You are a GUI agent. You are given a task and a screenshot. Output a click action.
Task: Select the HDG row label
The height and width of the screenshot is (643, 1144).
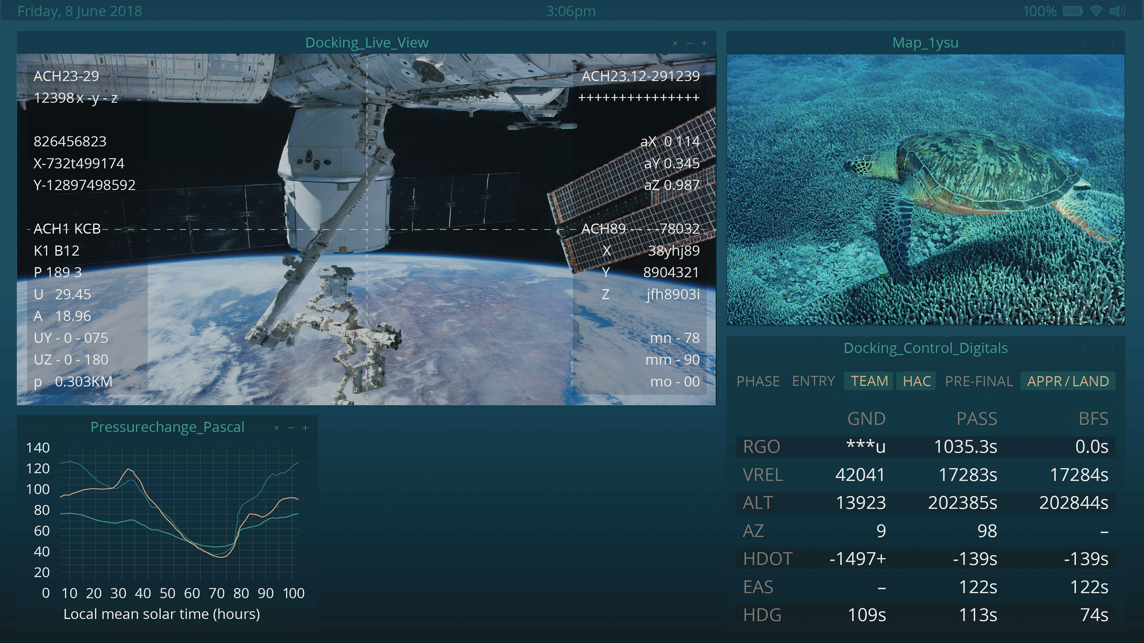pos(762,615)
